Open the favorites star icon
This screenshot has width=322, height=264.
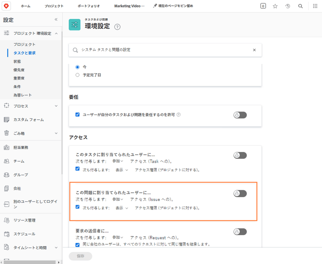pyautogui.click(x=275, y=6)
